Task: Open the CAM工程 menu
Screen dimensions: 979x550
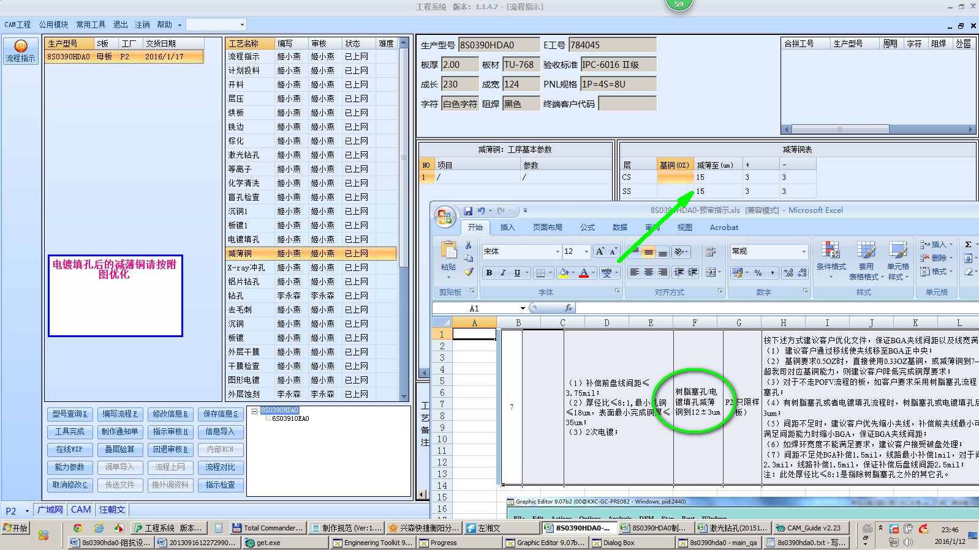Action: pos(18,24)
